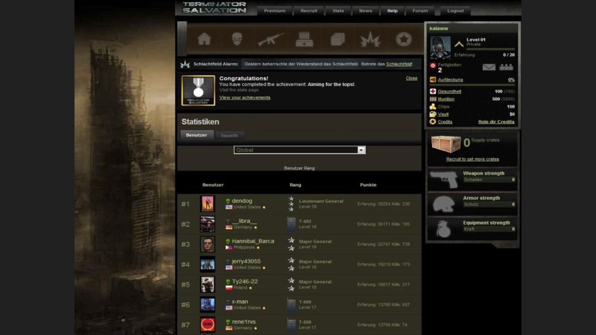The height and width of the screenshot is (335, 596).
Task: Click Recruit to get more crates link
Action: [473, 159]
